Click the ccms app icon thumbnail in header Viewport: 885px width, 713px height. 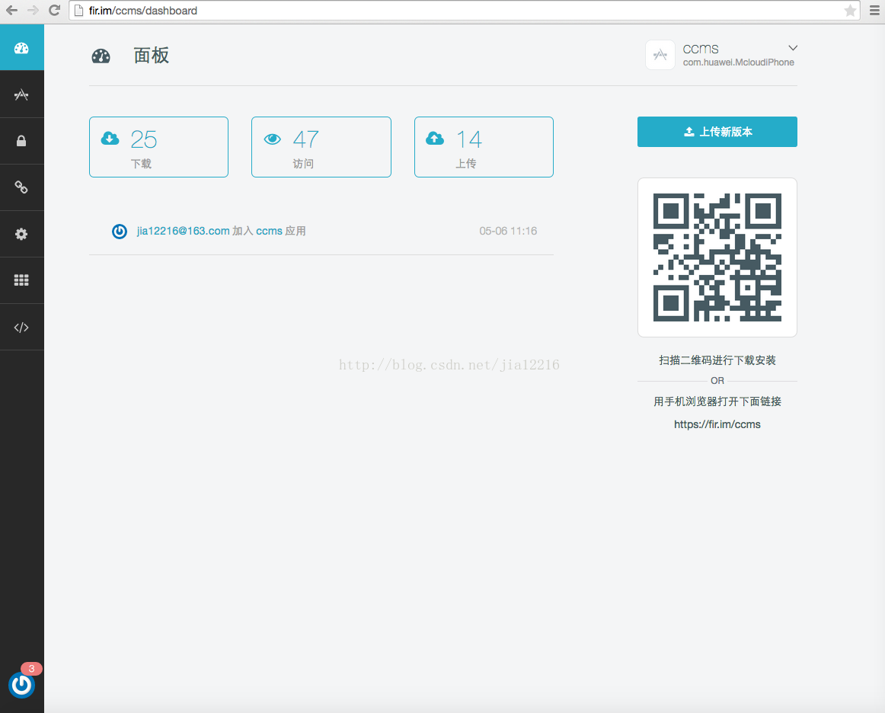(x=660, y=55)
